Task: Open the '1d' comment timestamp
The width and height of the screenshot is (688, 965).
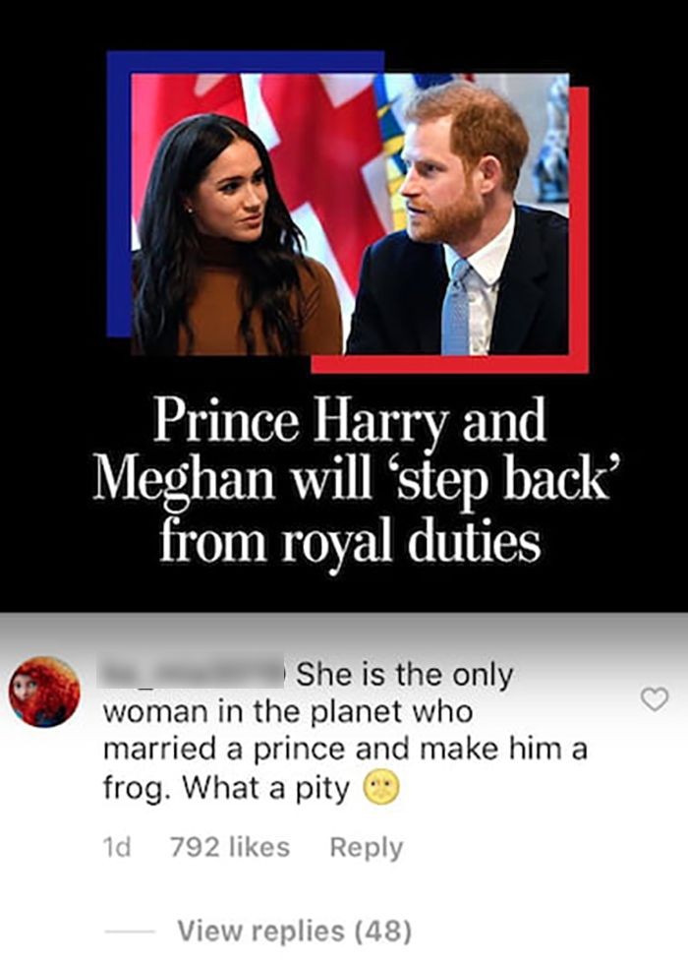Action: pos(117,848)
